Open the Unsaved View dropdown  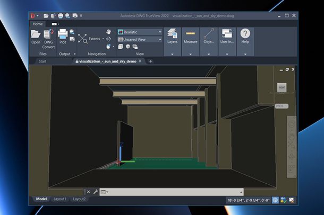click(140, 39)
